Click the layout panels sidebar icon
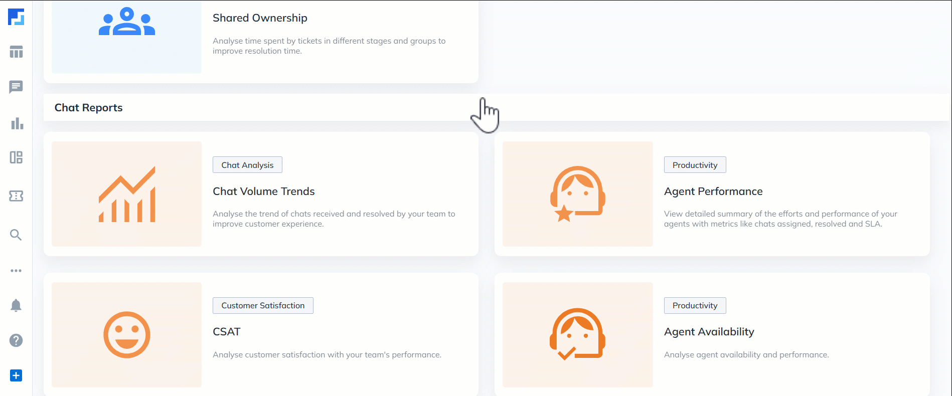The image size is (952, 396). click(x=16, y=157)
